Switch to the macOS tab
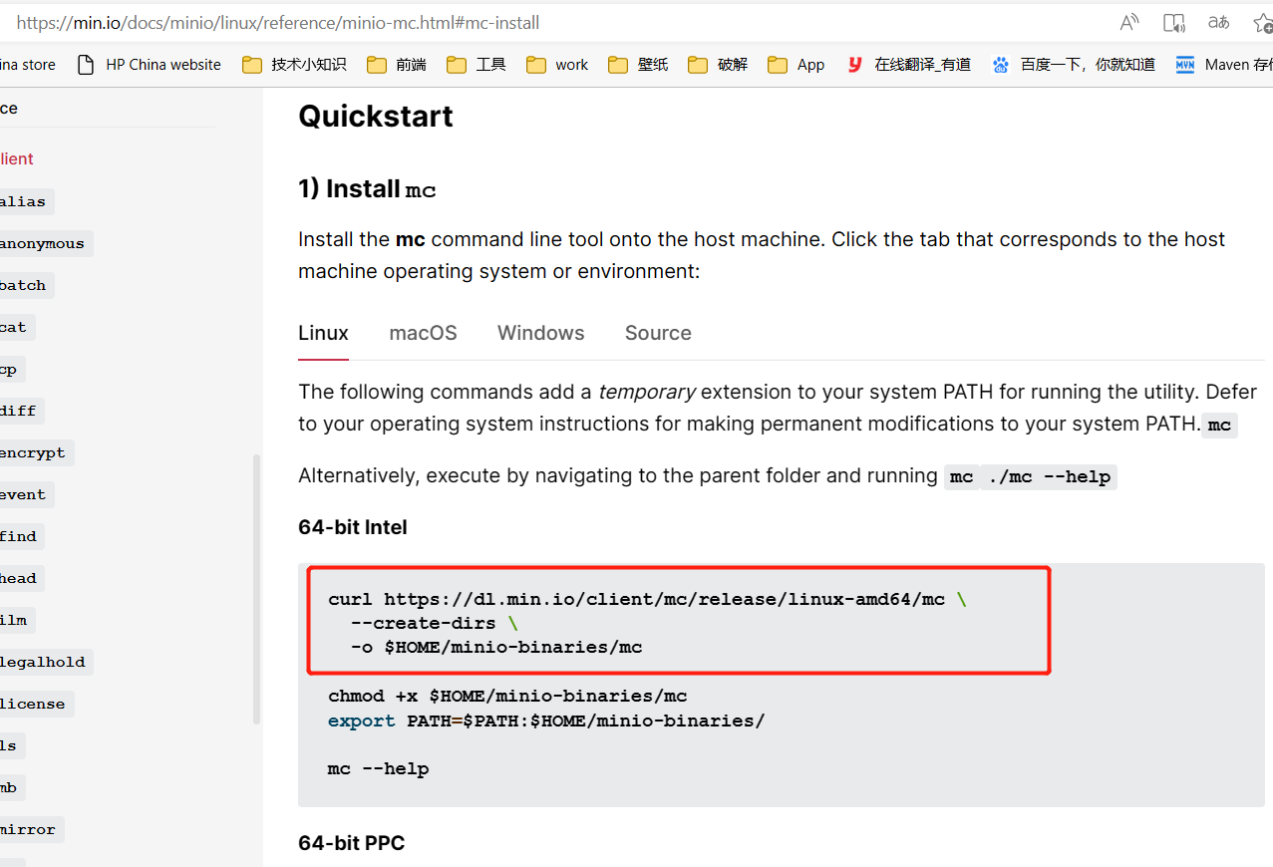 (x=423, y=333)
